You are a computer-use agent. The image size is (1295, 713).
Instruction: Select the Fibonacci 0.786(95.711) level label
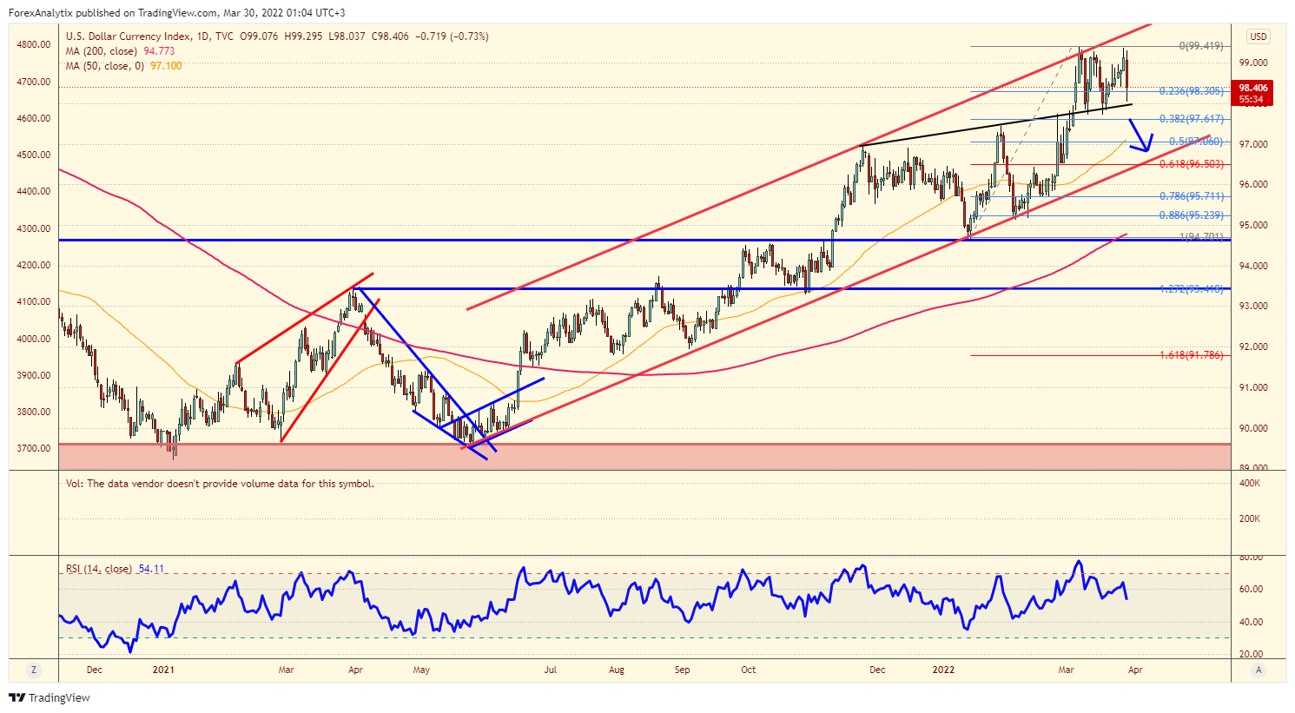click(x=1193, y=196)
